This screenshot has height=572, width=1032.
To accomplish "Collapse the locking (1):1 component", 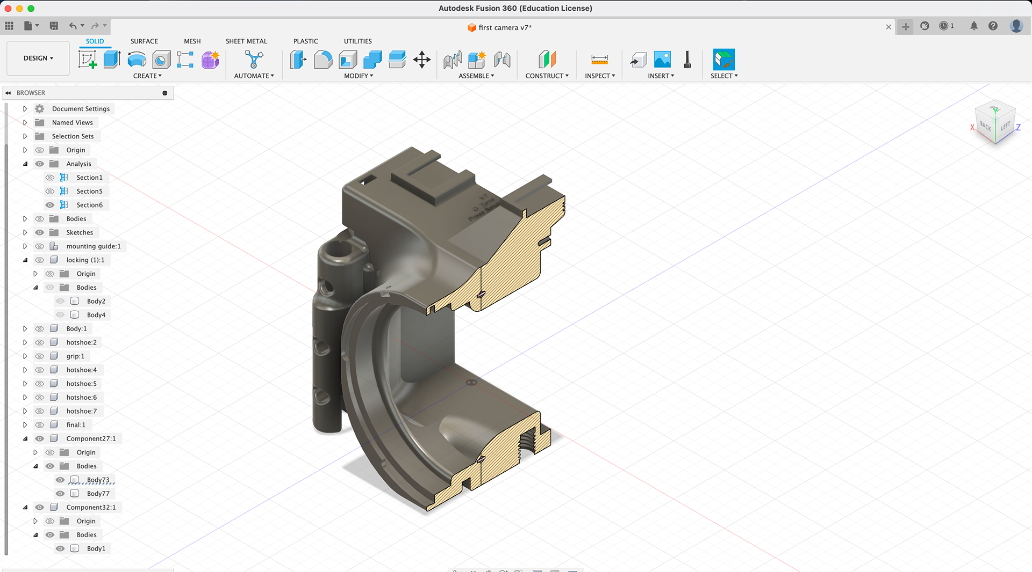I will 25,260.
